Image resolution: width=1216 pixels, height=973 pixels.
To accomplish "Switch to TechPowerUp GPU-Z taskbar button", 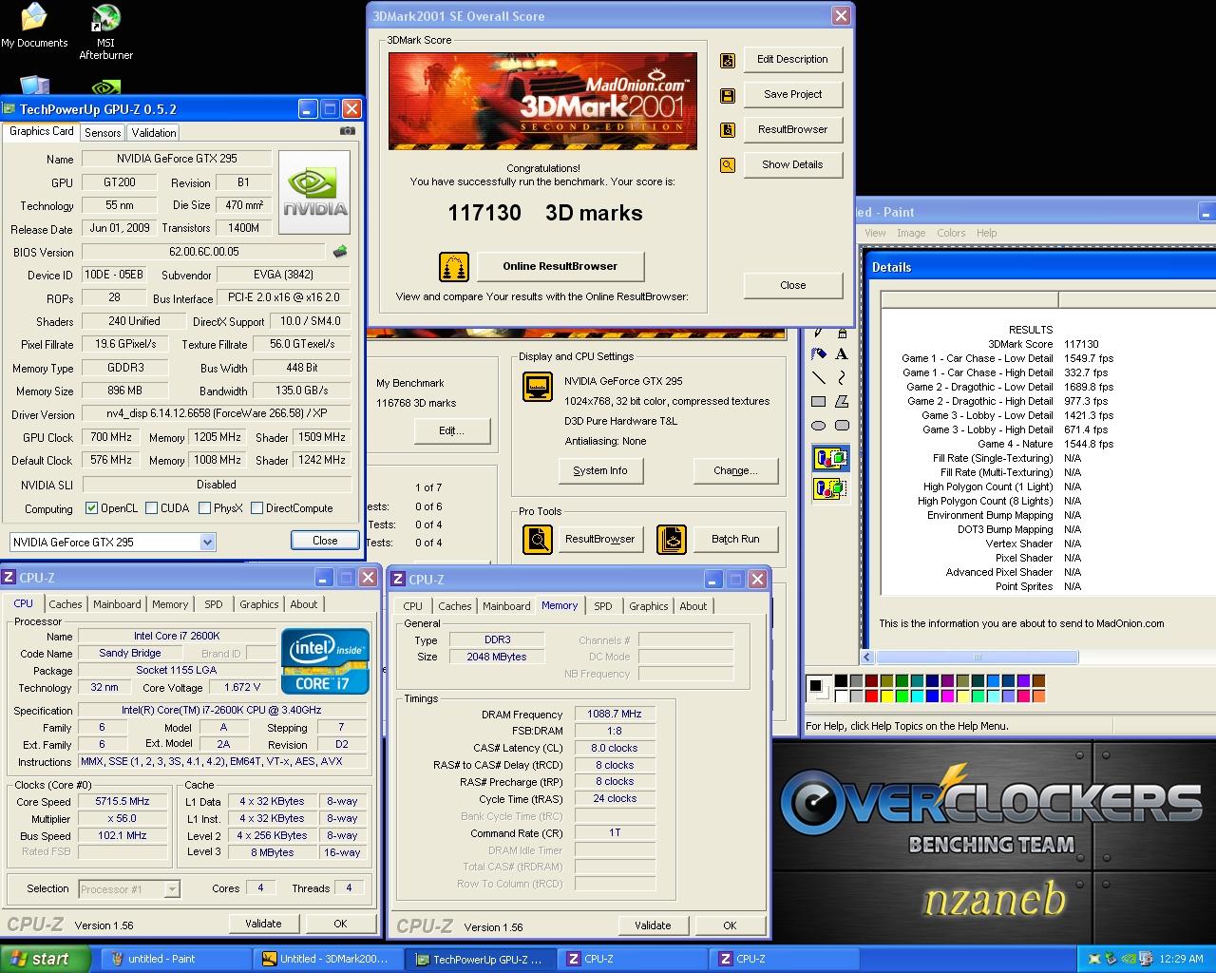I will [x=481, y=959].
